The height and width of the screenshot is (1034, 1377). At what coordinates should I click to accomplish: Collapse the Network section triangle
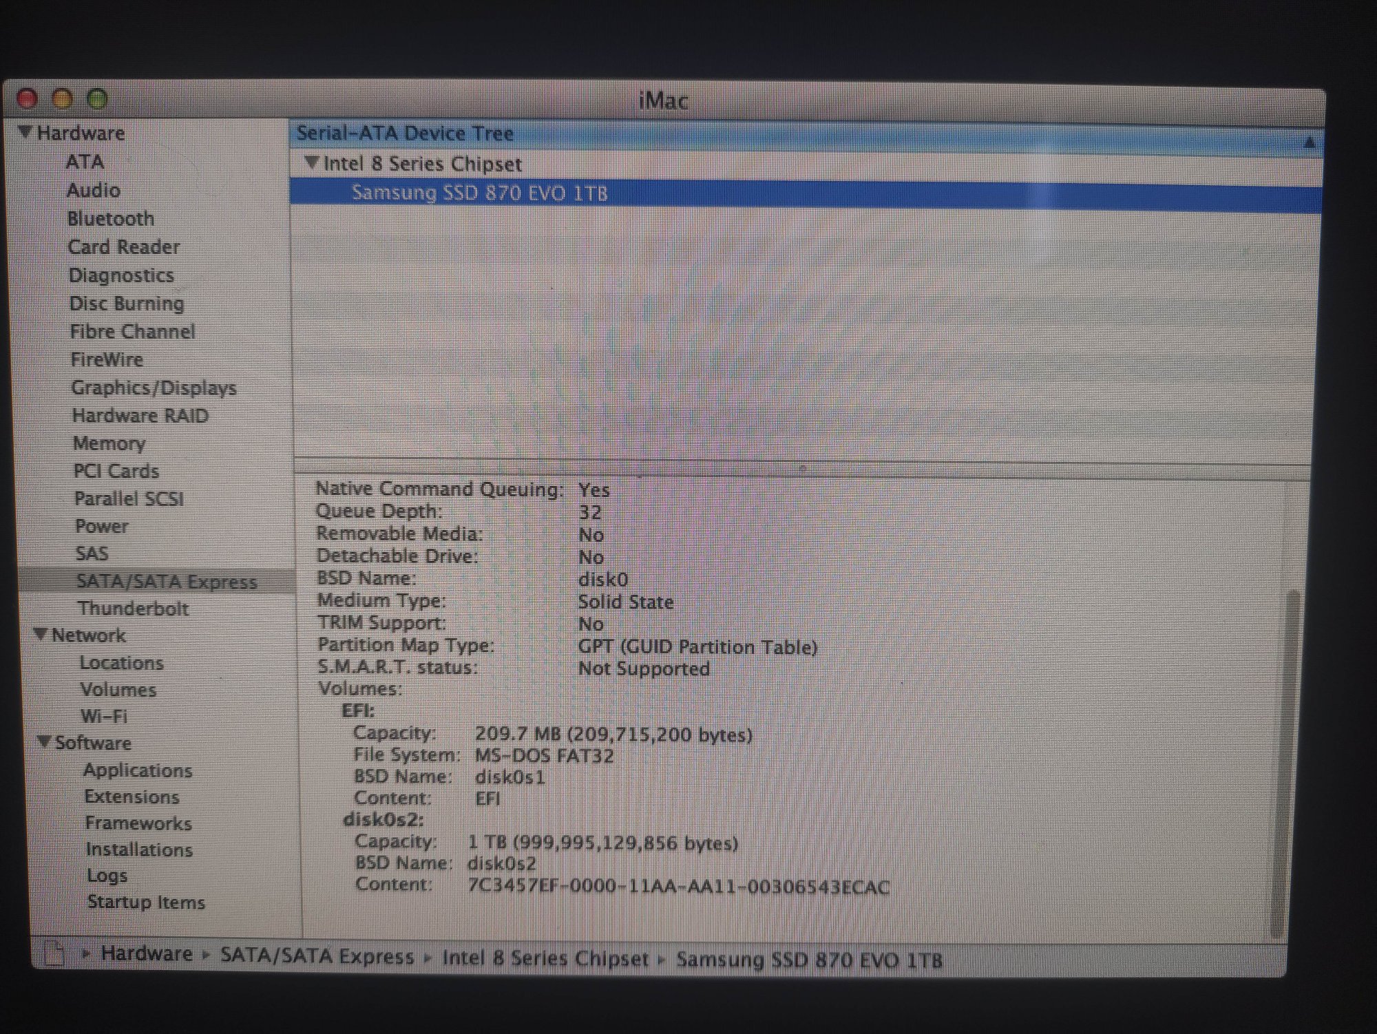pos(41,634)
